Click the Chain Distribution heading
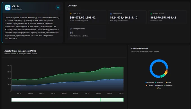 [140, 49]
